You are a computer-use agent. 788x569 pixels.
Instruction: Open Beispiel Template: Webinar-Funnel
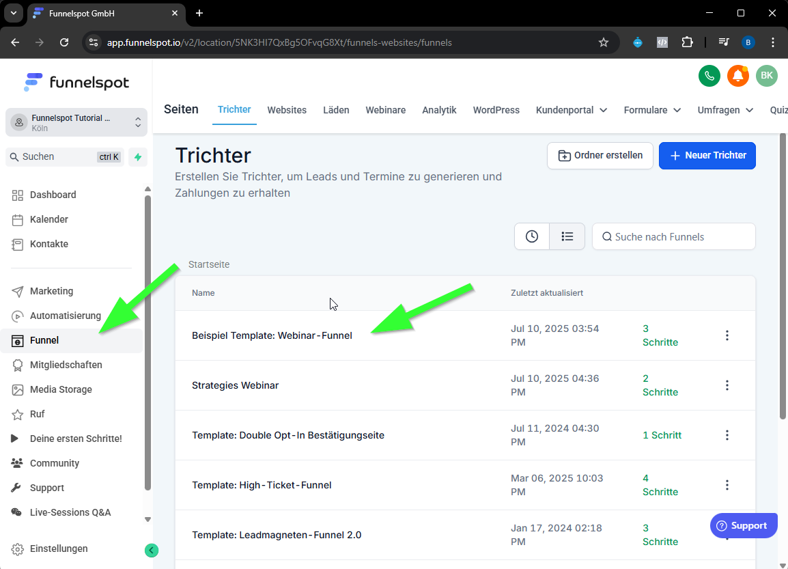point(272,336)
